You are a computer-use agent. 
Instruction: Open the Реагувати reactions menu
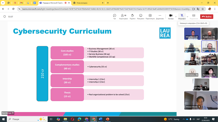click(x=141, y=17)
